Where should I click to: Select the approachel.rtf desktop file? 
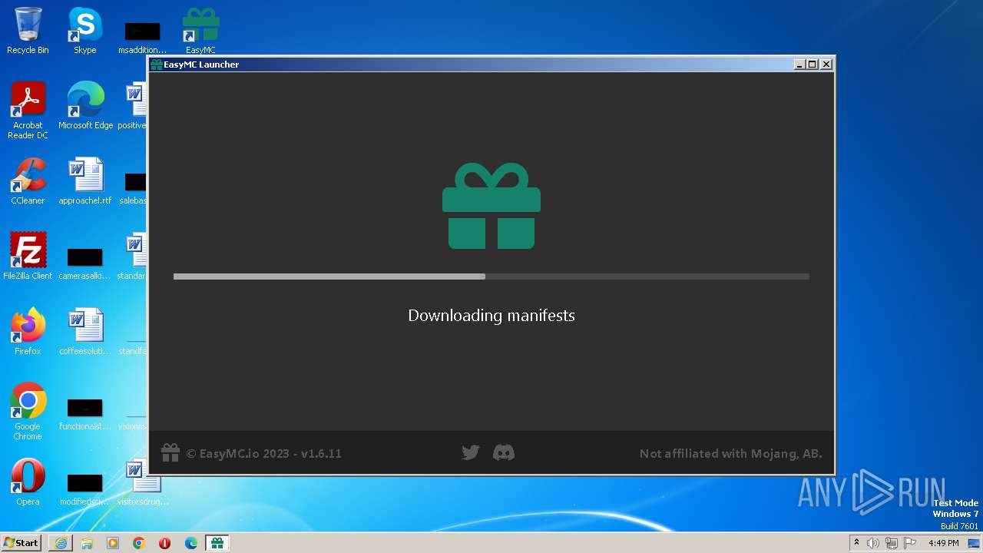[x=85, y=181]
